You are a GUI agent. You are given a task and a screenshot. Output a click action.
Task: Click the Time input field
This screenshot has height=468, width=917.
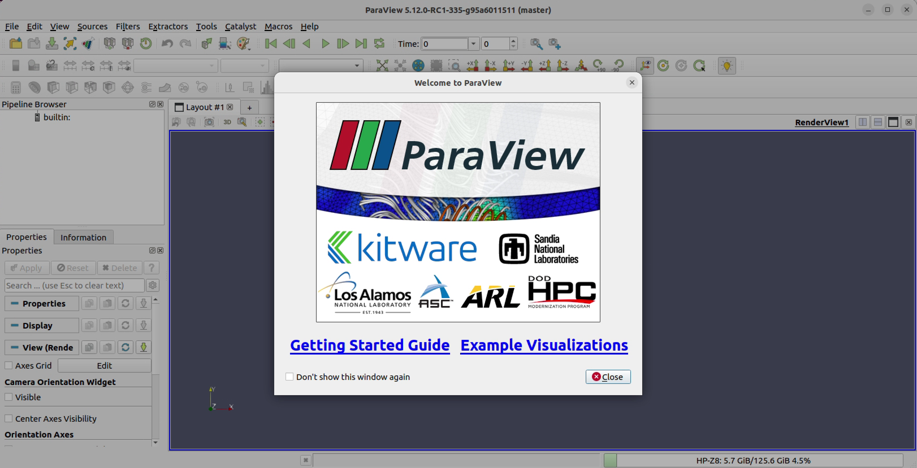445,44
